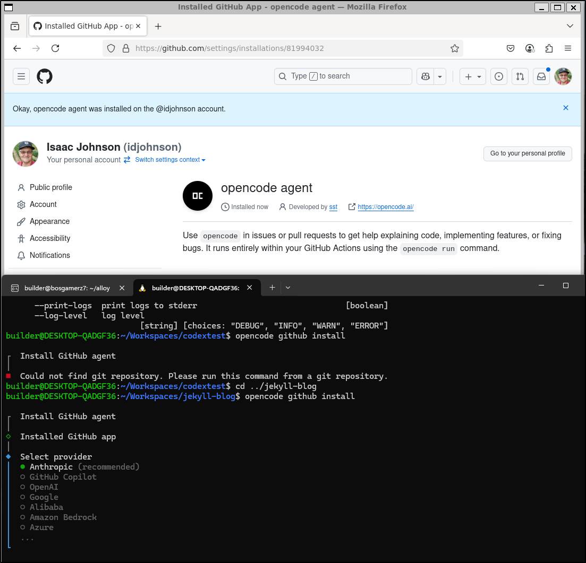586x563 pixels.
Task: Select the builder@DESKTOP-QADGF36 terminal tab
Action: click(x=197, y=288)
